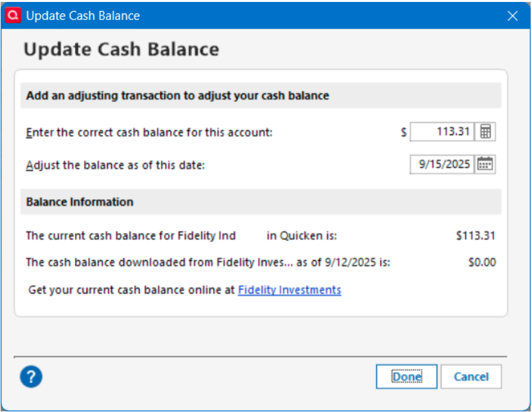The width and height of the screenshot is (532, 412).
Task: Click the Done button
Action: tap(407, 376)
